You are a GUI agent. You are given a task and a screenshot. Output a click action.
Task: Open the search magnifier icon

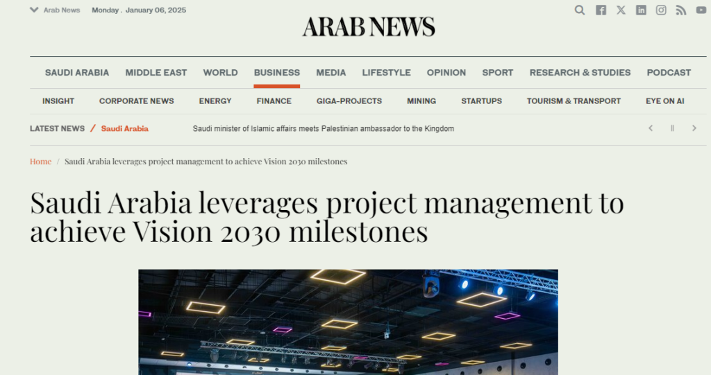coord(580,10)
